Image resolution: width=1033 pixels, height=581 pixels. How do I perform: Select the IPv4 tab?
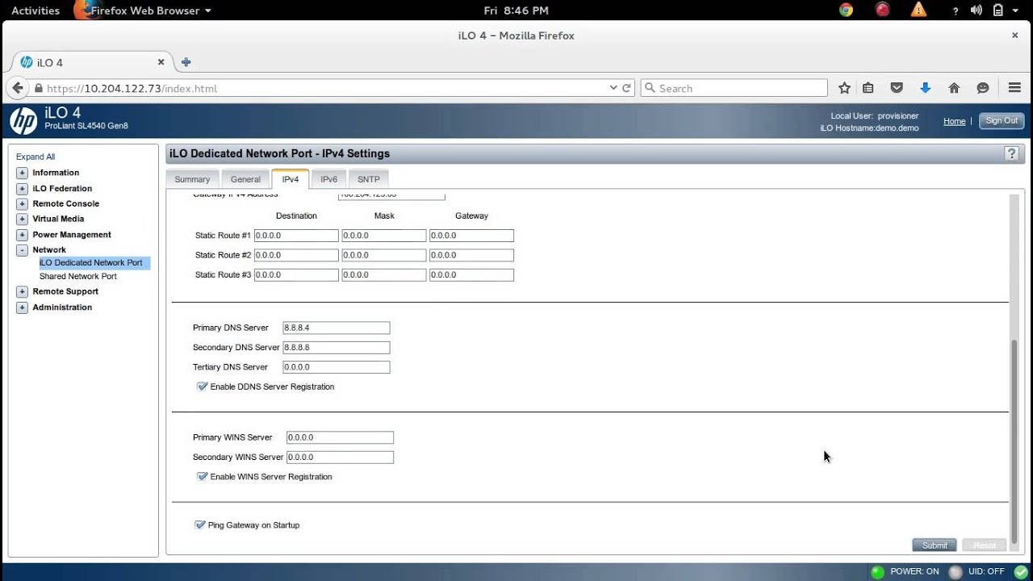291,179
